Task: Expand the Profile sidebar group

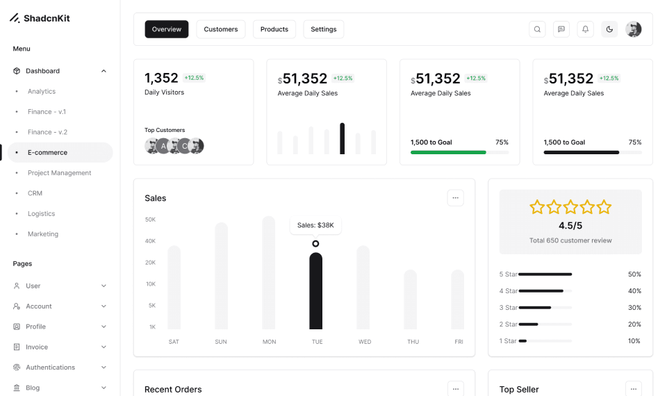Action: coord(104,327)
